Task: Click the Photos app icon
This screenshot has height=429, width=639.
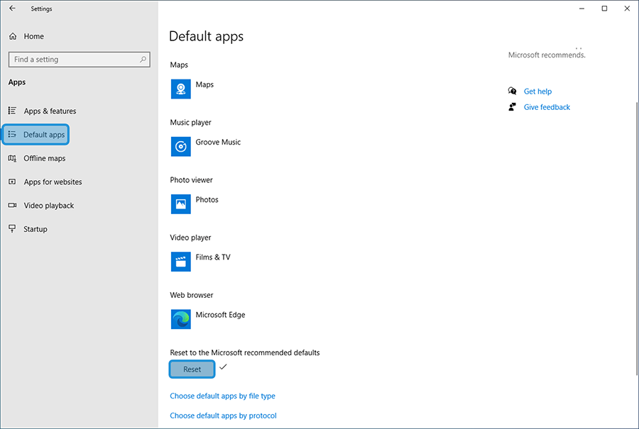Action: (181, 204)
